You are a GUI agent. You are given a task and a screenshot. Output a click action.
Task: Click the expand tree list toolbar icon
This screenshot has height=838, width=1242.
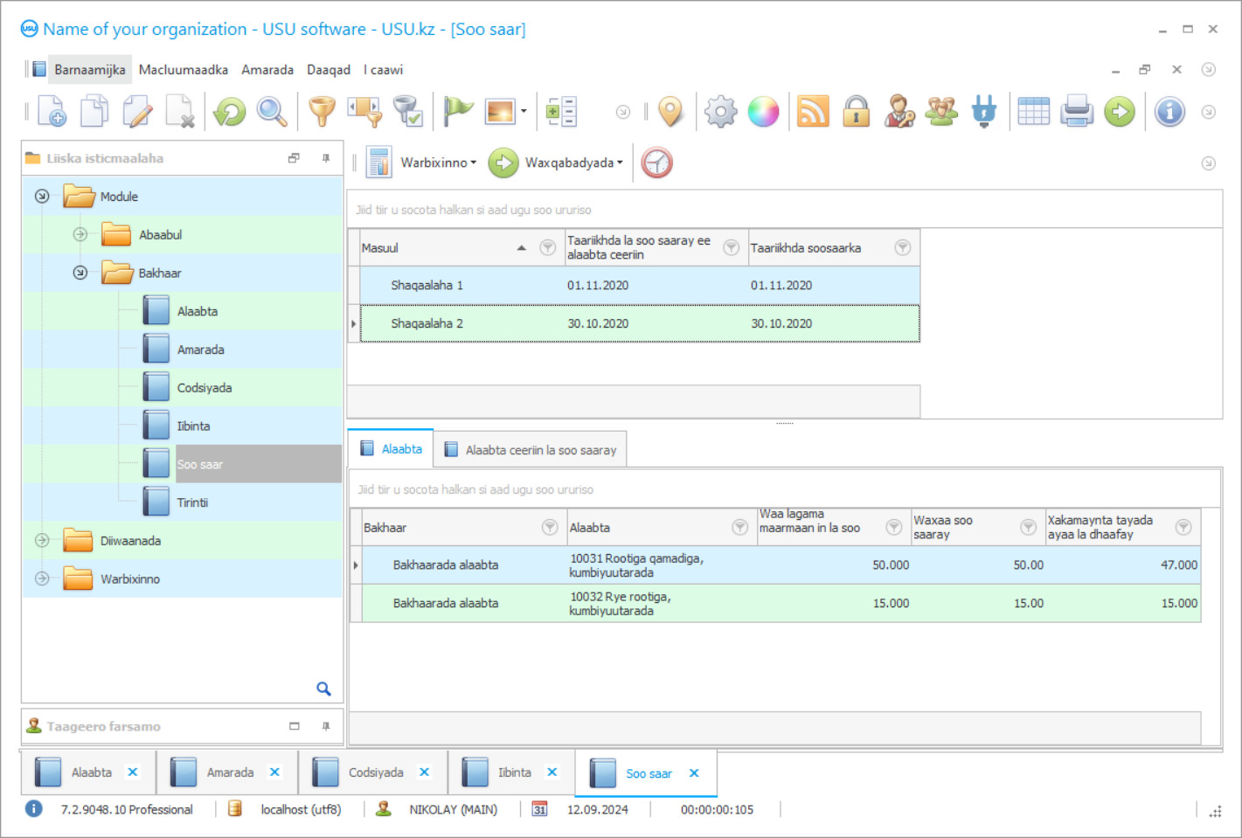[x=561, y=112]
